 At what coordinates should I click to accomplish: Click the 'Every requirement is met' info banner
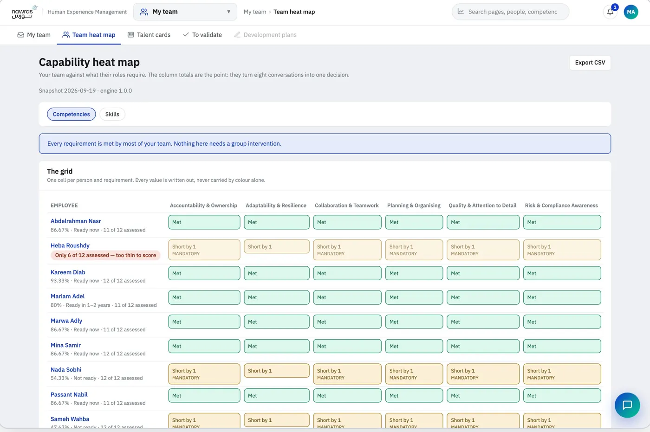pos(325,144)
